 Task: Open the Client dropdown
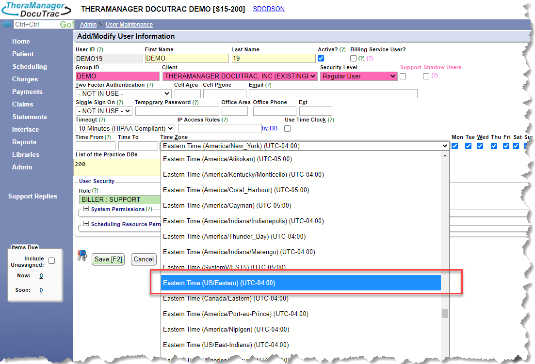tap(240, 76)
